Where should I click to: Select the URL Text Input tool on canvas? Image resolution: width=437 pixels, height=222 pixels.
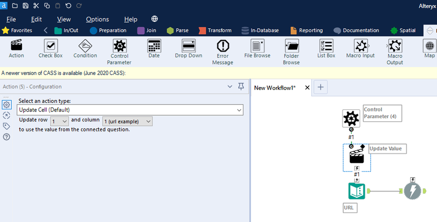coord(357,191)
